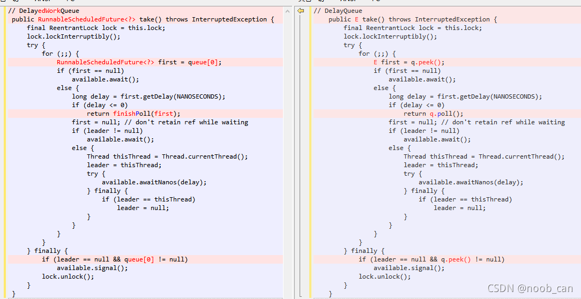The width and height of the screenshot is (581, 299).
Task: Click the yellow copy-to-left arrow icon
Action: [x=301, y=11]
